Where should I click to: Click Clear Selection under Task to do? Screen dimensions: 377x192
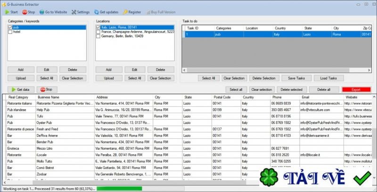point(234,78)
